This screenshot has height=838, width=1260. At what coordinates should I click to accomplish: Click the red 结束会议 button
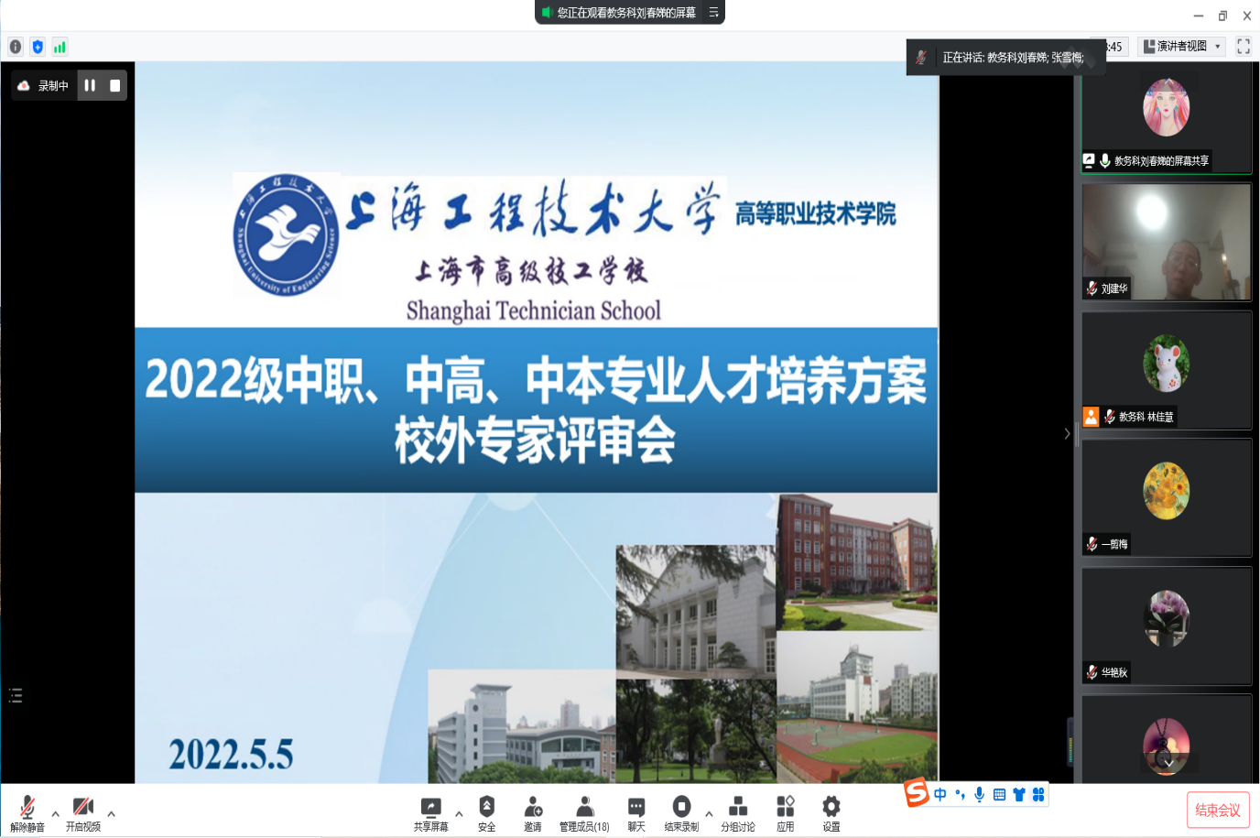(1218, 811)
